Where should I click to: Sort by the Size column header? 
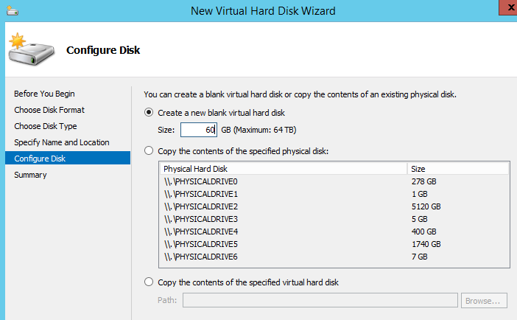[457, 169]
